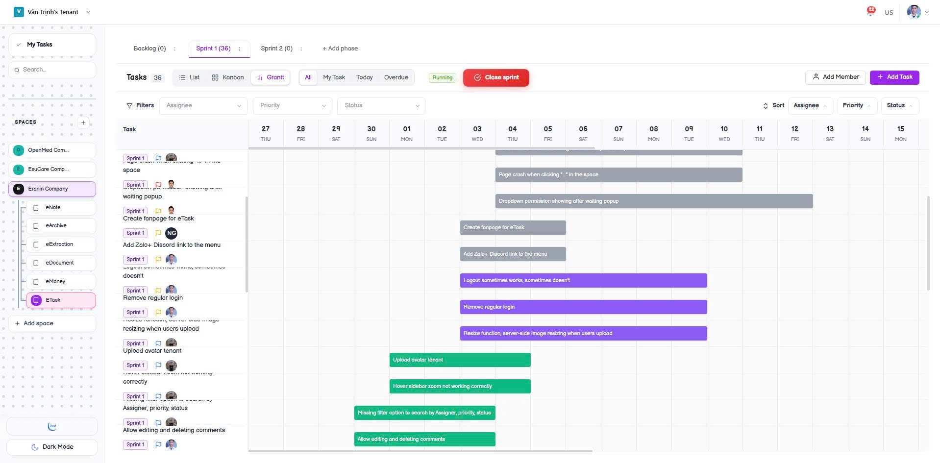Click the plus icon next to SPACES
Screen dimensions: 940x463
click(83, 122)
